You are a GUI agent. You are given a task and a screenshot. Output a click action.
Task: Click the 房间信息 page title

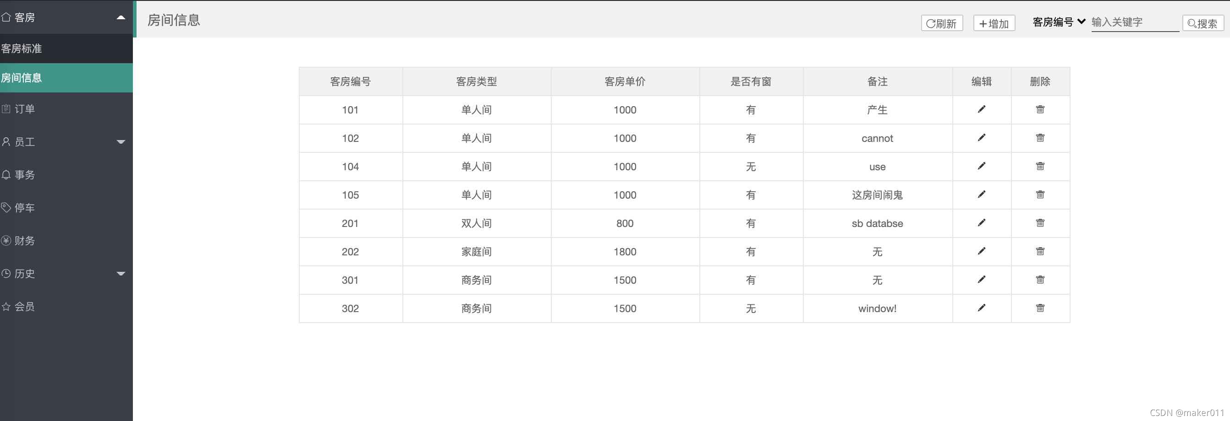click(174, 20)
